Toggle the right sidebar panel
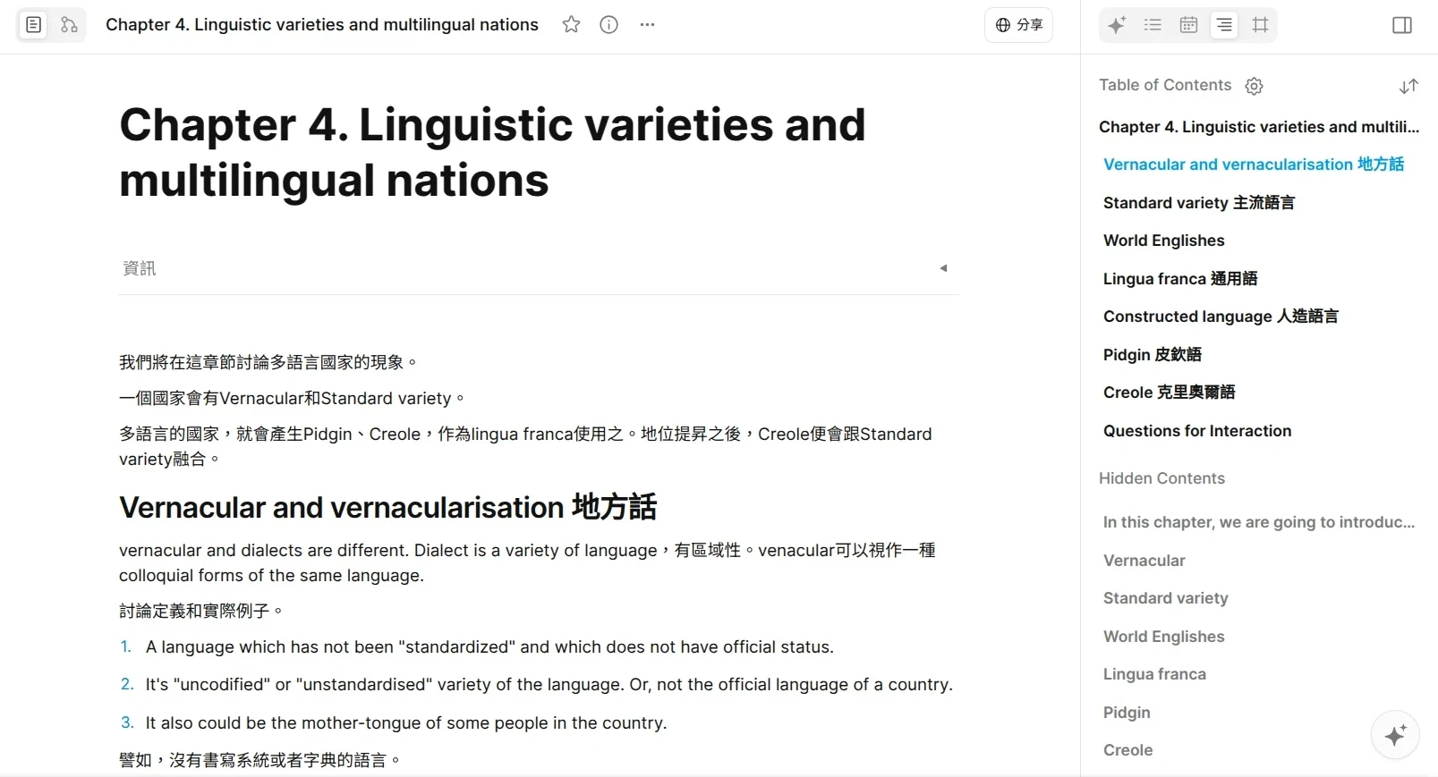This screenshot has width=1438, height=777. click(x=1402, y=25)
